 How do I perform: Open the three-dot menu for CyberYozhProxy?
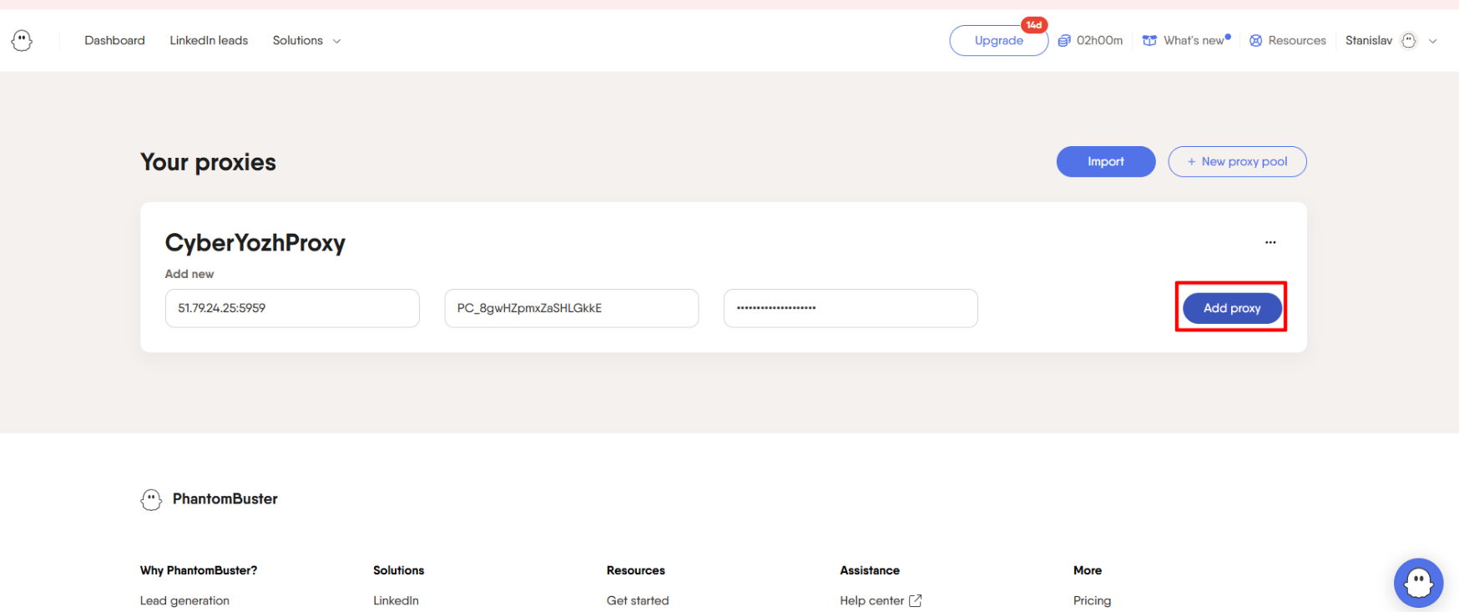coord(1270,242)
